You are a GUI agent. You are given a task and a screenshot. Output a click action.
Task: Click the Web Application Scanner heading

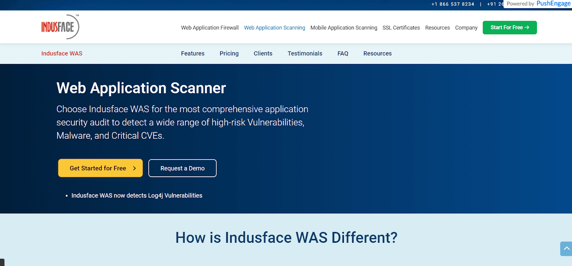coord(141,88)
